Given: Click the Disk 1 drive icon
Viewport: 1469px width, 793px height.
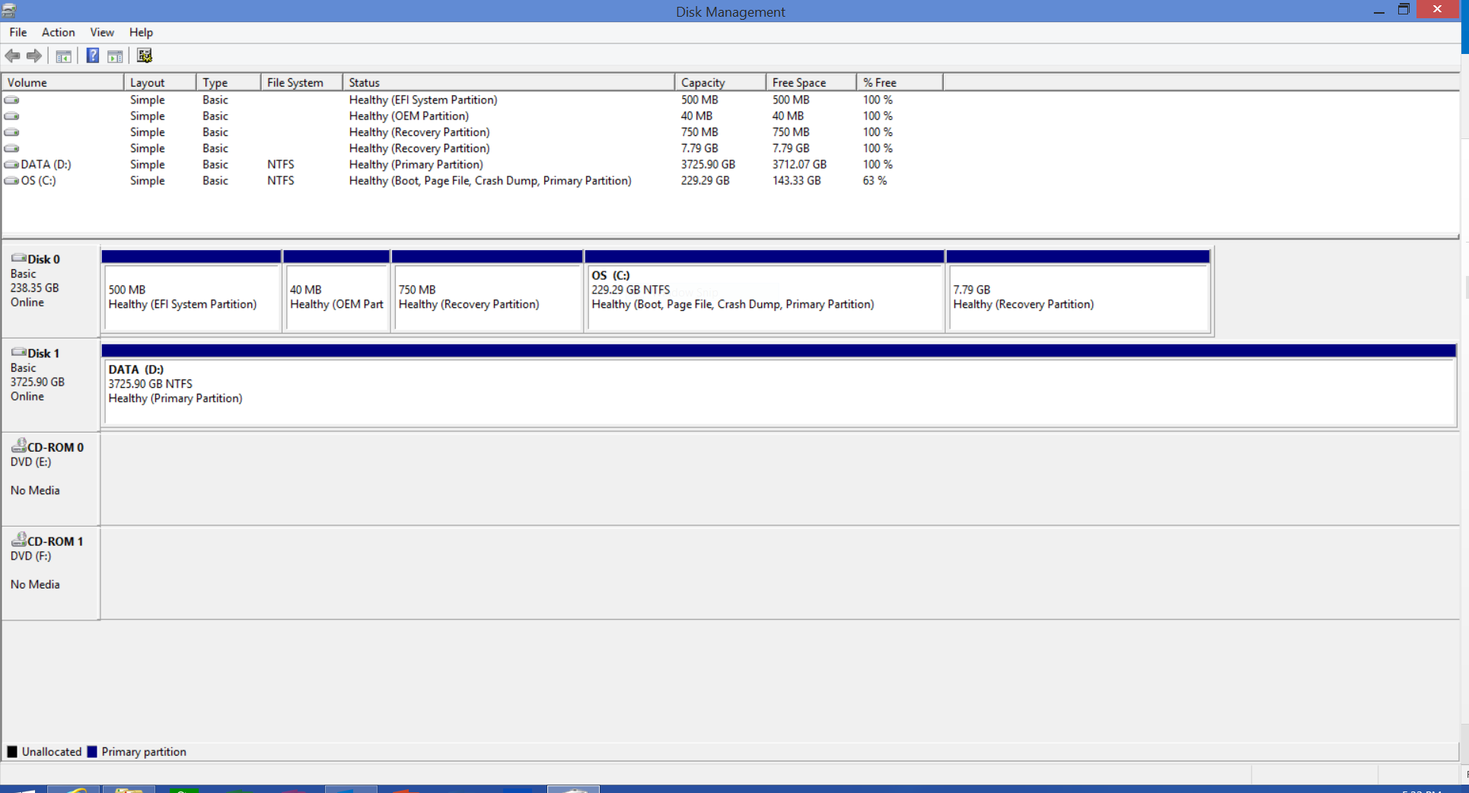Looking at the screenshot, I should click(x=19, y=353).
